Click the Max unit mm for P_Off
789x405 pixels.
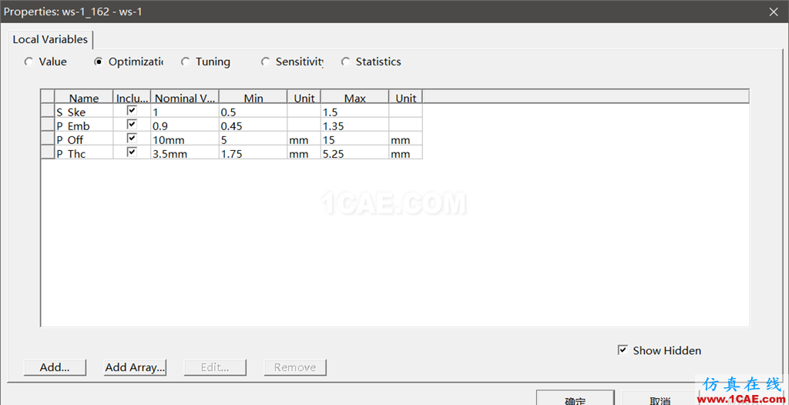coord(405,139)
